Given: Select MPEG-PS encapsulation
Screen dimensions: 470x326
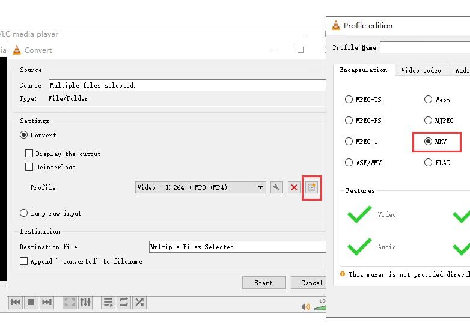Looking at the screenshot, I should point(349,121).
